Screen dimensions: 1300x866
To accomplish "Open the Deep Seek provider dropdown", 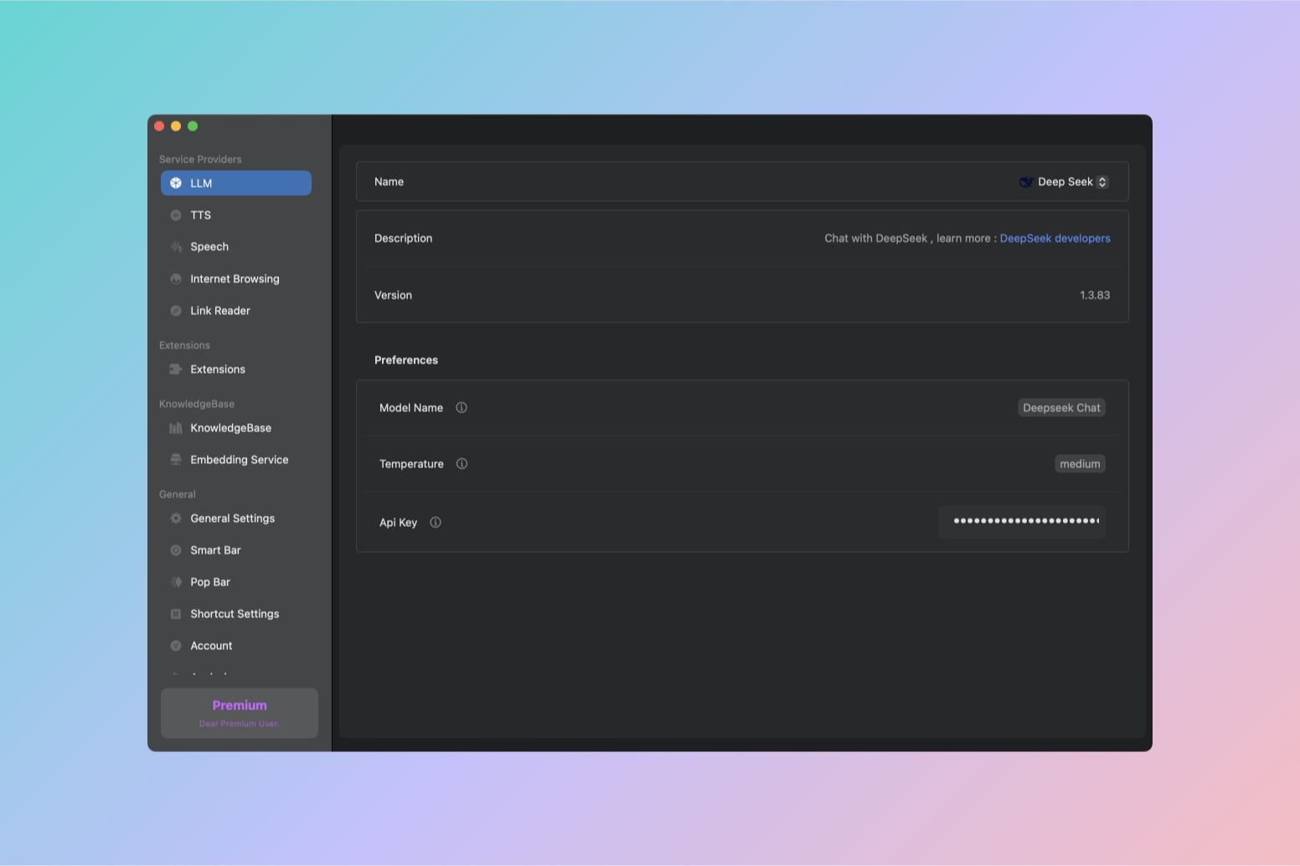I will pyautogui.click(x=1064, y=182).
